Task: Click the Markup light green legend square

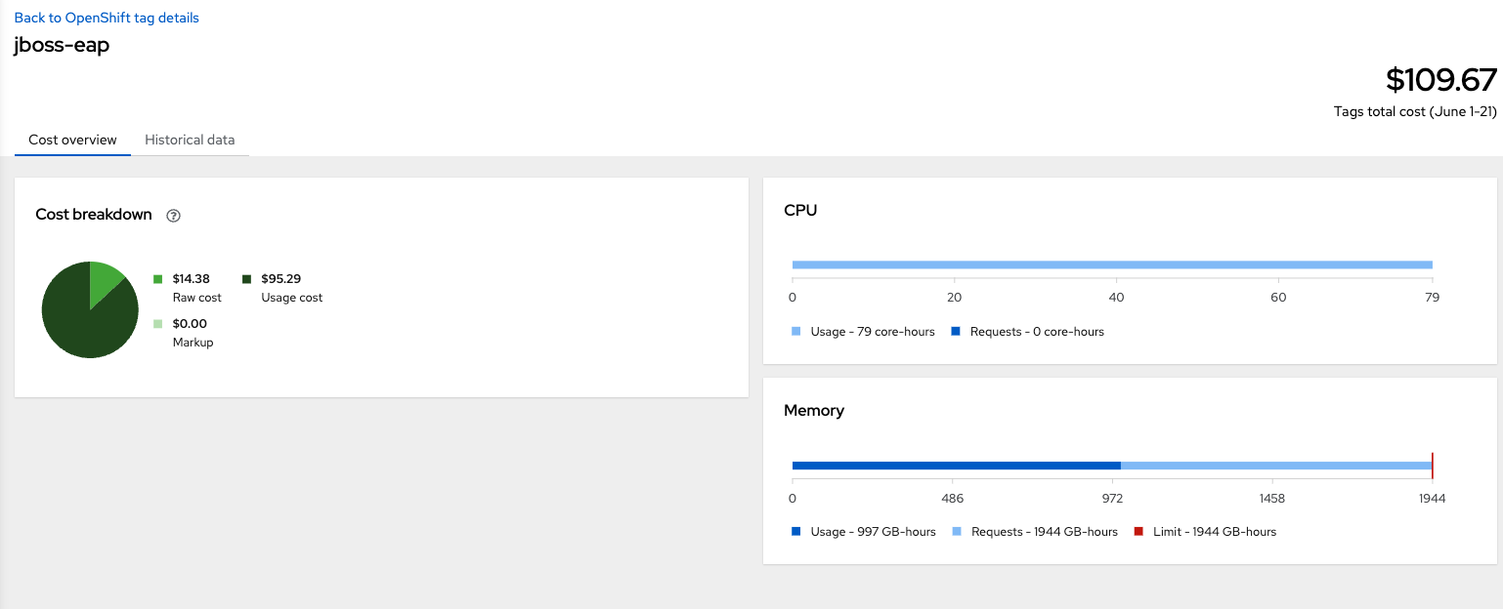Action: coord(158,324)
